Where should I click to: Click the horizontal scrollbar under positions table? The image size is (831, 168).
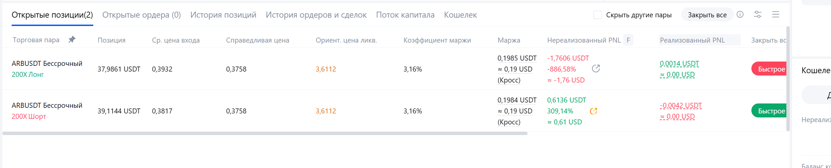[x=265, y=133]
